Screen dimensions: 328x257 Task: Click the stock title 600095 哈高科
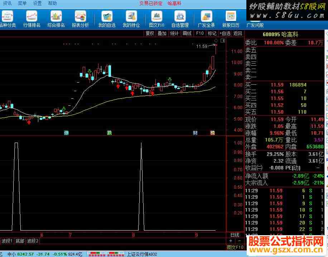[x=280, y=34]
